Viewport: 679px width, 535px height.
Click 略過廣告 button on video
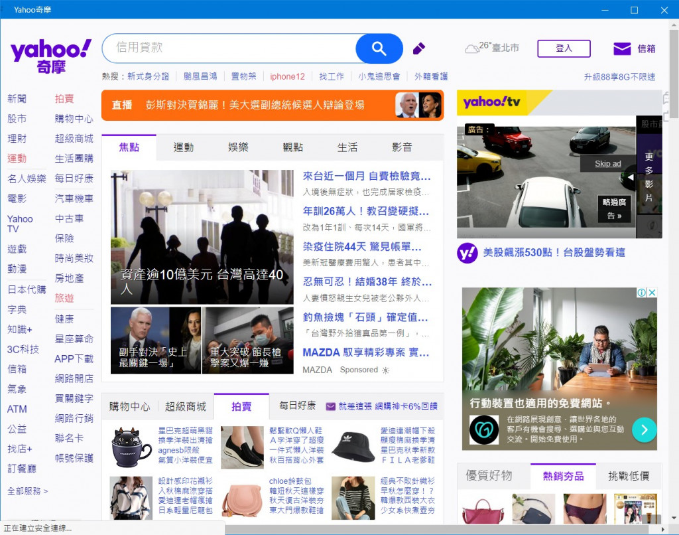coord(614,209)
